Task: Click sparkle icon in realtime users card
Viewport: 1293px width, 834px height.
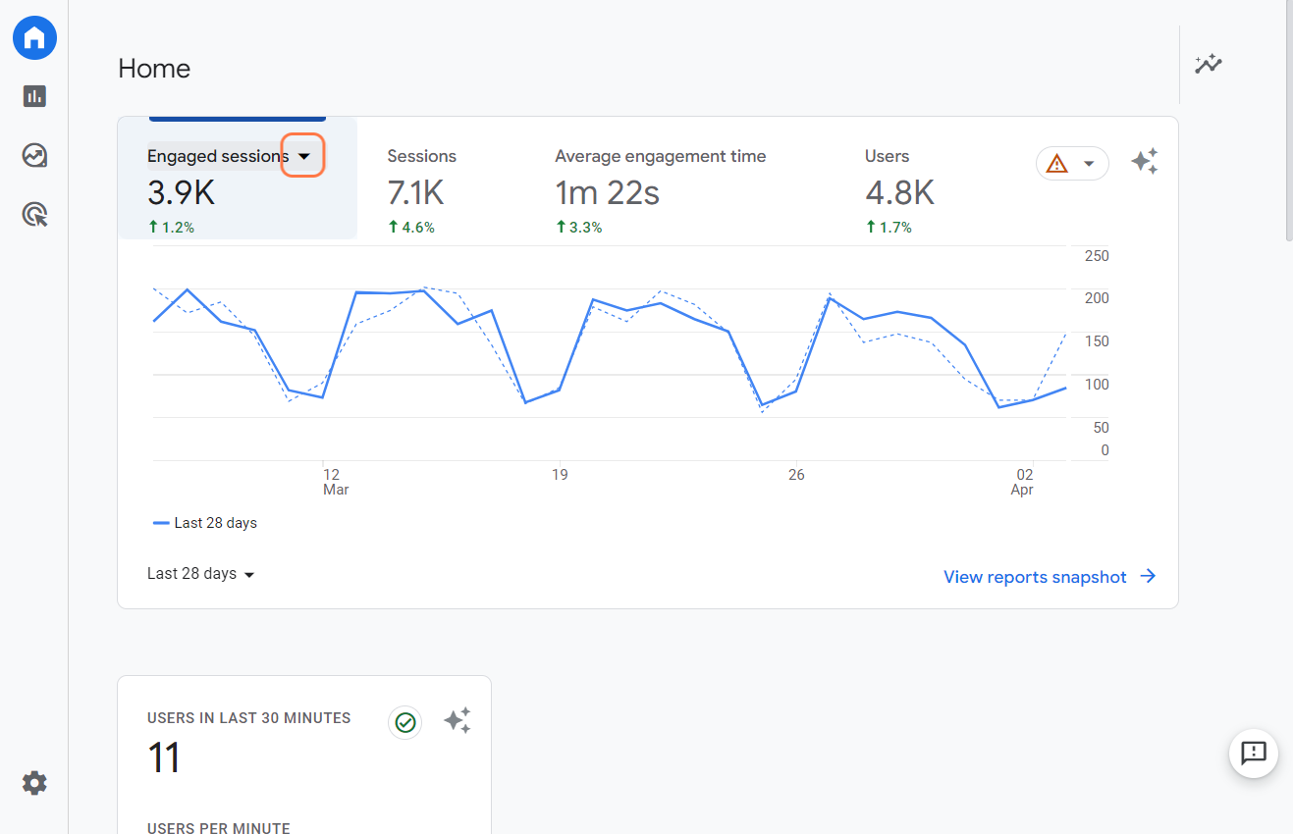Action: click(x=457, y=721)
